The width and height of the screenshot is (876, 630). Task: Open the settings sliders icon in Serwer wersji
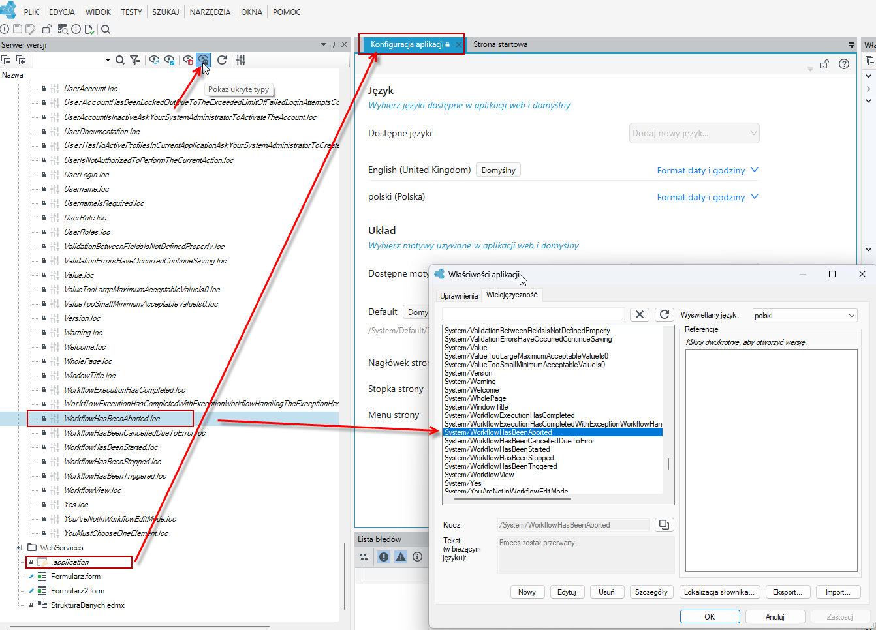tap(241, 60)
